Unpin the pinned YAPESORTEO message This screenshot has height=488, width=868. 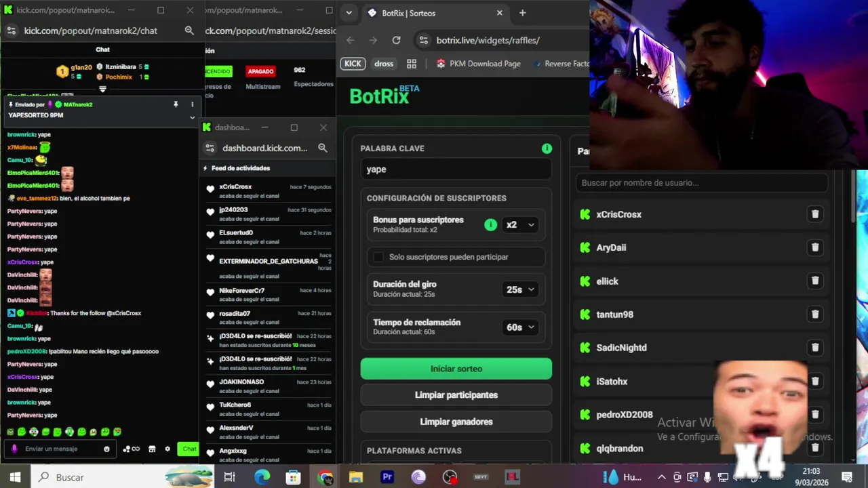click(x=176, y=104)
